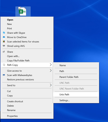Expand the Give access to submenu arrow
Image resolution: width=108 pixels, height=122 pixels.
pyautogui.click(x=51, y=71)
